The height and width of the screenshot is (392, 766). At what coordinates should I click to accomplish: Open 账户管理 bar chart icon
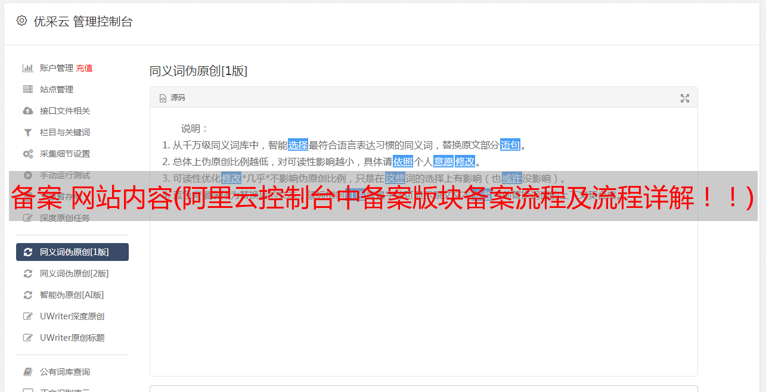tap(27, 68)
